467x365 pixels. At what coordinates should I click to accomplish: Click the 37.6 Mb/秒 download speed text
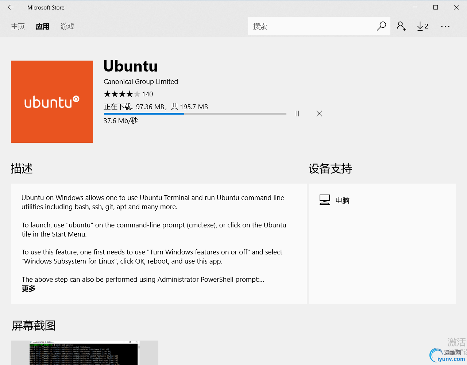click(121, 121)
